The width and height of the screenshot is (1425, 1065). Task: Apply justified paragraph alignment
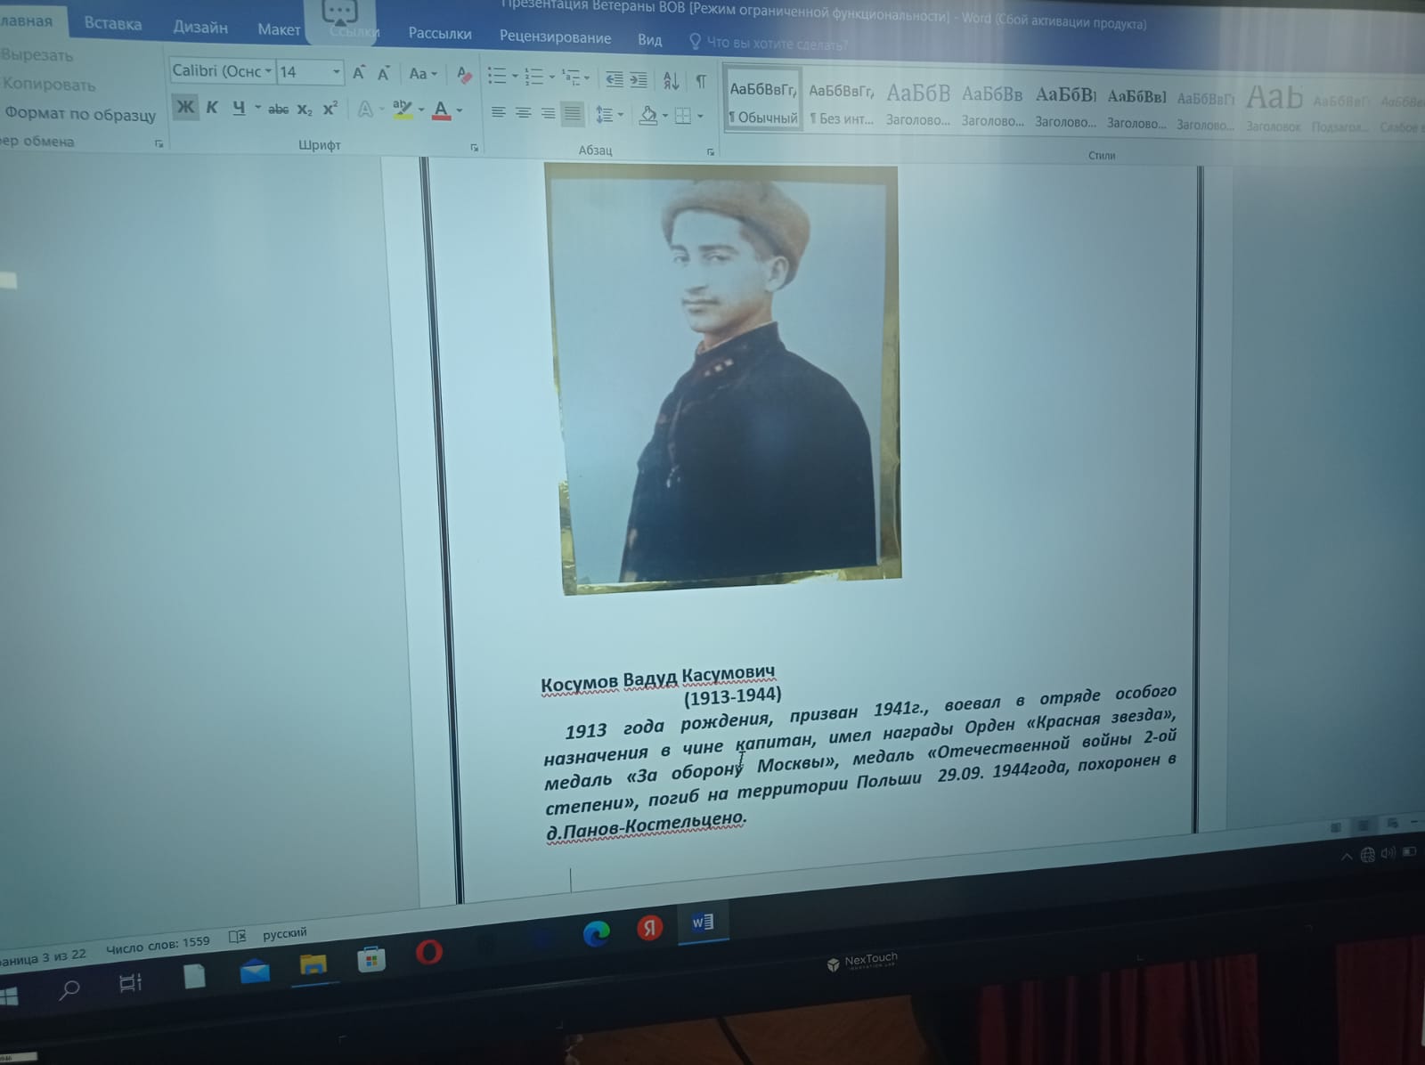573,114
